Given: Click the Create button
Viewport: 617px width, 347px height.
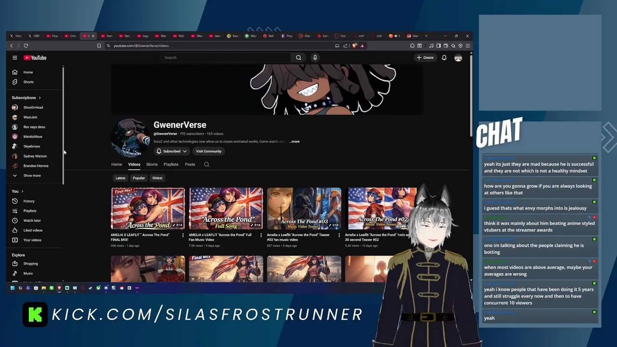Looking at the screenshot, I should (425, 58).
